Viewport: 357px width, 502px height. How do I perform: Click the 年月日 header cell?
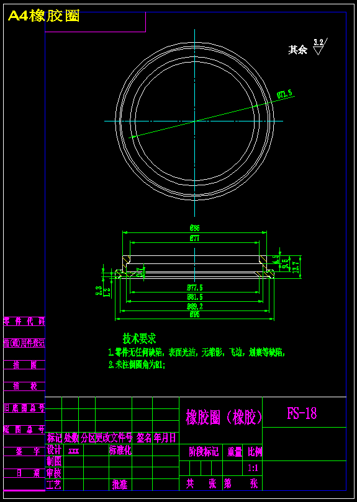[x=165, y=438]
